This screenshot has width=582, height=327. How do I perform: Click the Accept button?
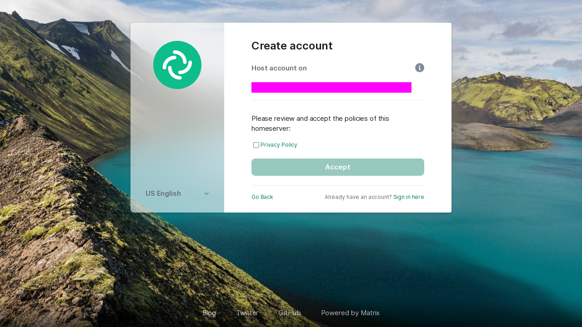coord(338,167)
